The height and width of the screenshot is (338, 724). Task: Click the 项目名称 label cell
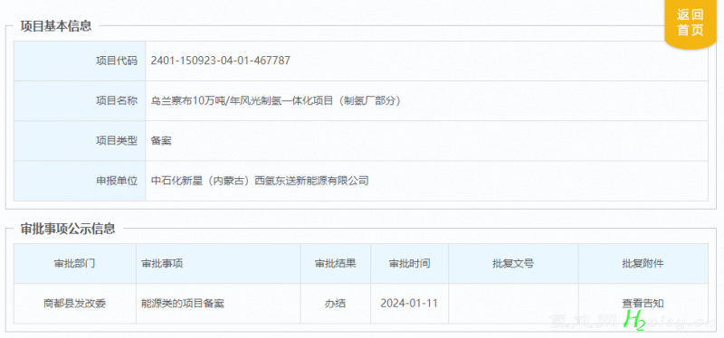(x=80, y=101)
